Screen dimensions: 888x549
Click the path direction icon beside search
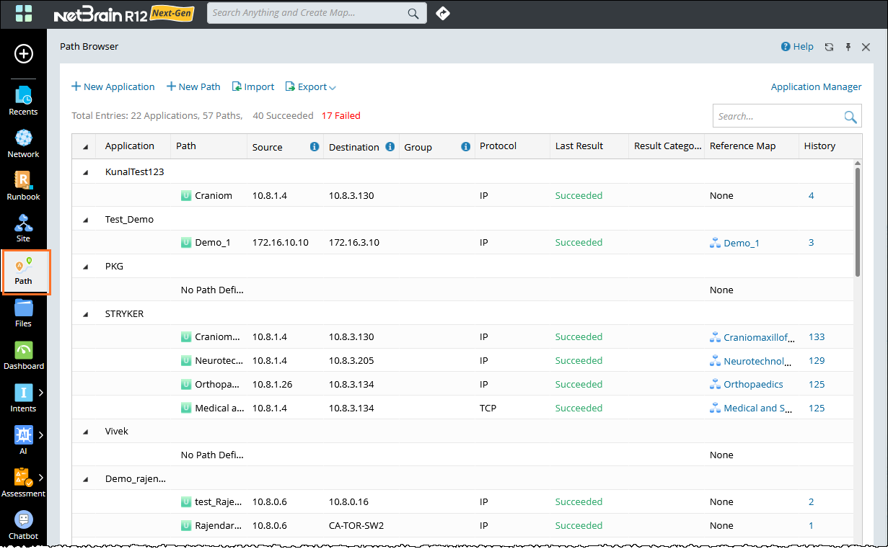coord(443,13)
